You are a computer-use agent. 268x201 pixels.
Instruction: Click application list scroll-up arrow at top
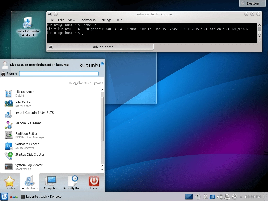pyautogui.click(x=102, y=90)
